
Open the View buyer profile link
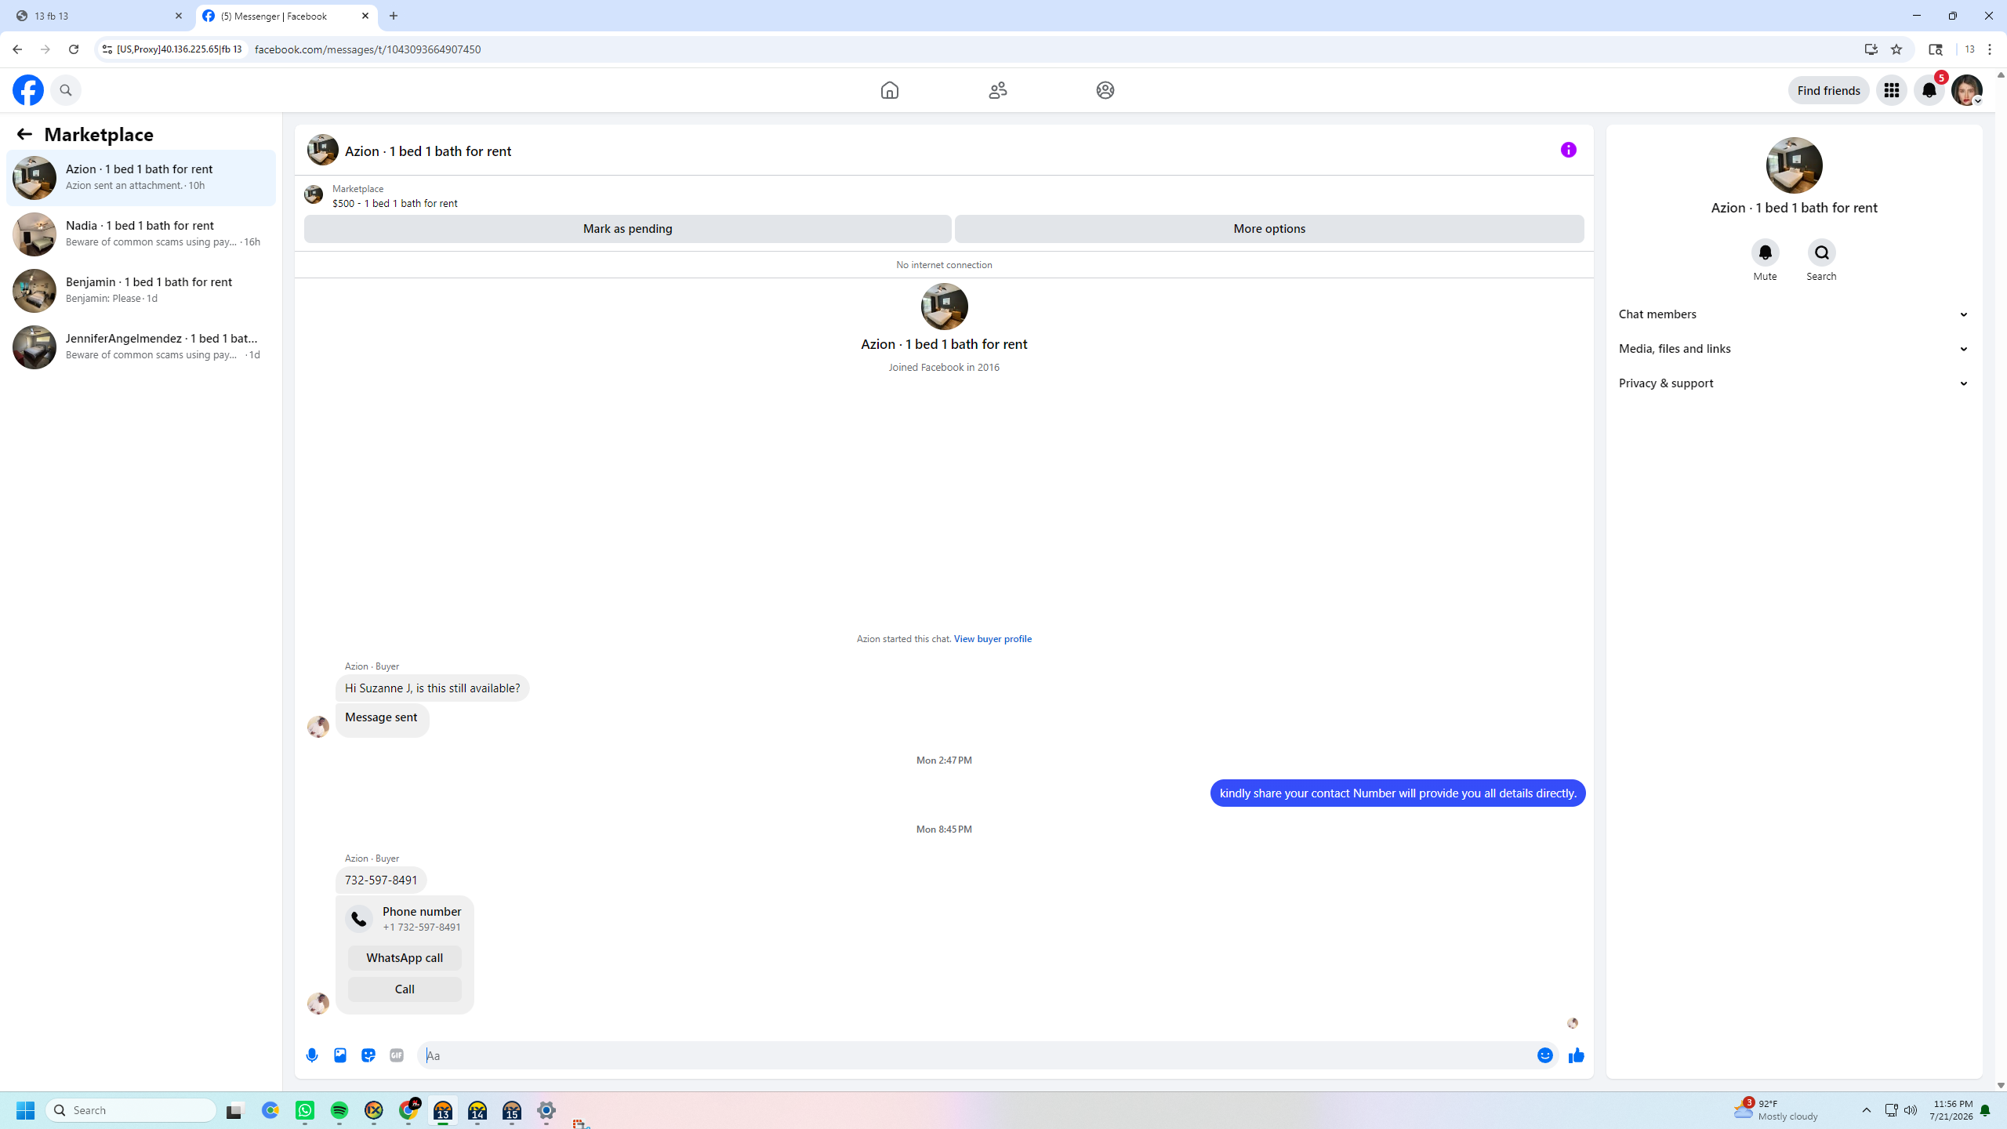click(993, 639)
